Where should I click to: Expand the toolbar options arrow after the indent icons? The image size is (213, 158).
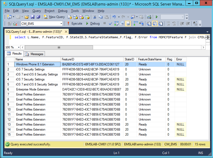pos(200,25)
